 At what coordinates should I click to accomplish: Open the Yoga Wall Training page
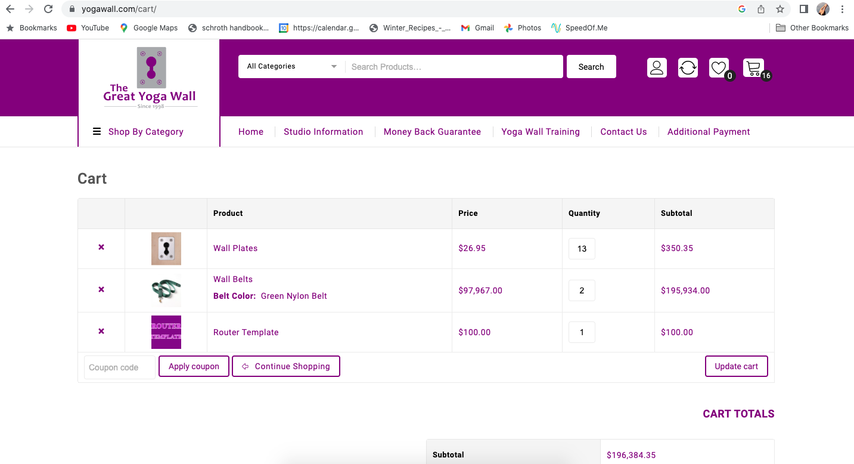(x=540, y=131)
